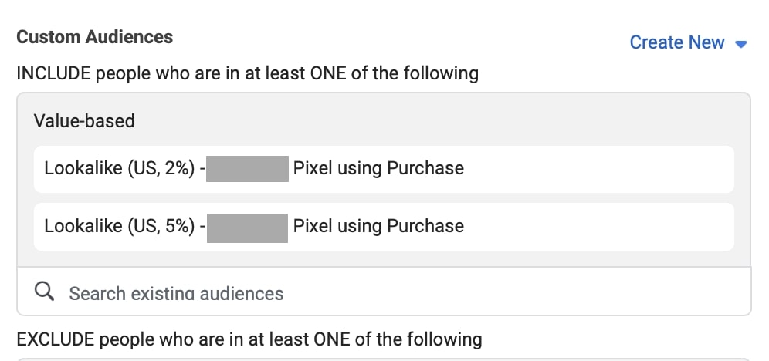Click the magnifying glass search icon

click(x=44, y=292)
